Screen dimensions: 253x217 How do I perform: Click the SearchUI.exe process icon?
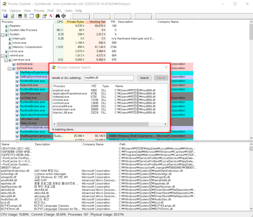[x=17, y=85]
